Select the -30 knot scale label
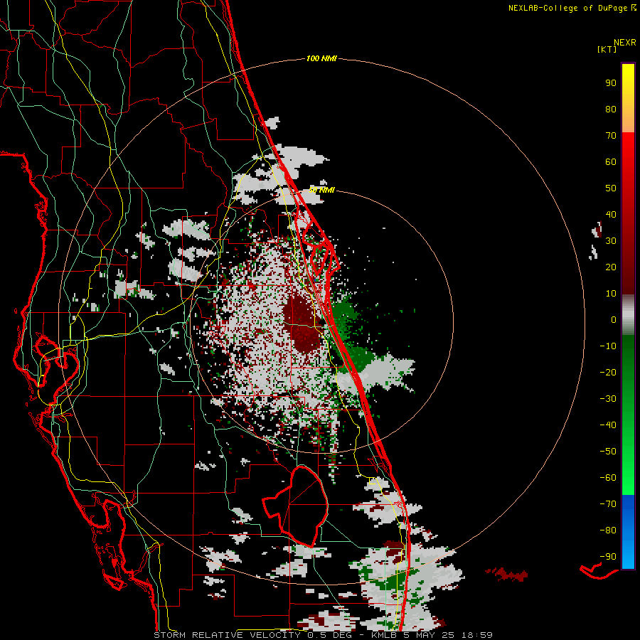The width and height of the screenshot is (640, 640). click(x=608, y=399)
